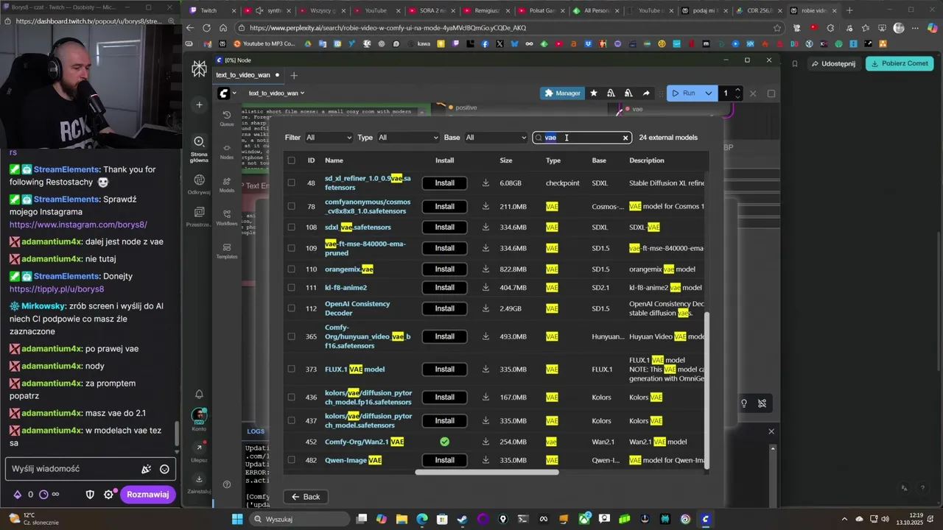Open Windows Start menu
The image size is (943, 530).
coord(237,519)
